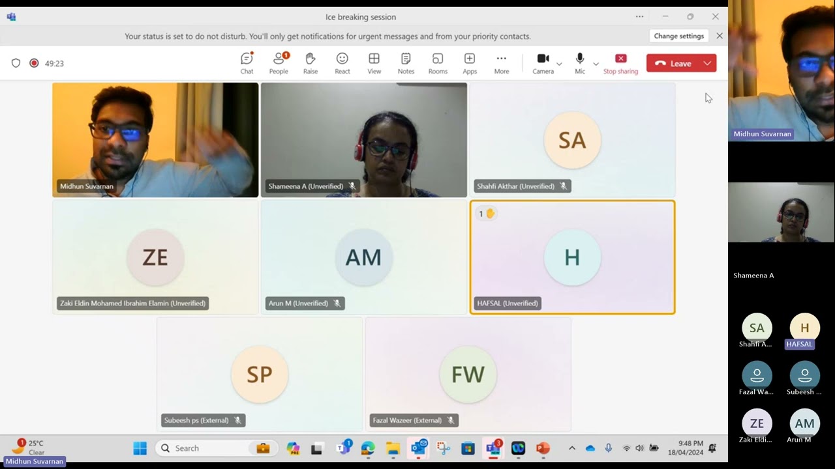Open the Apps menu
The image size is (835, 469).
470,63
